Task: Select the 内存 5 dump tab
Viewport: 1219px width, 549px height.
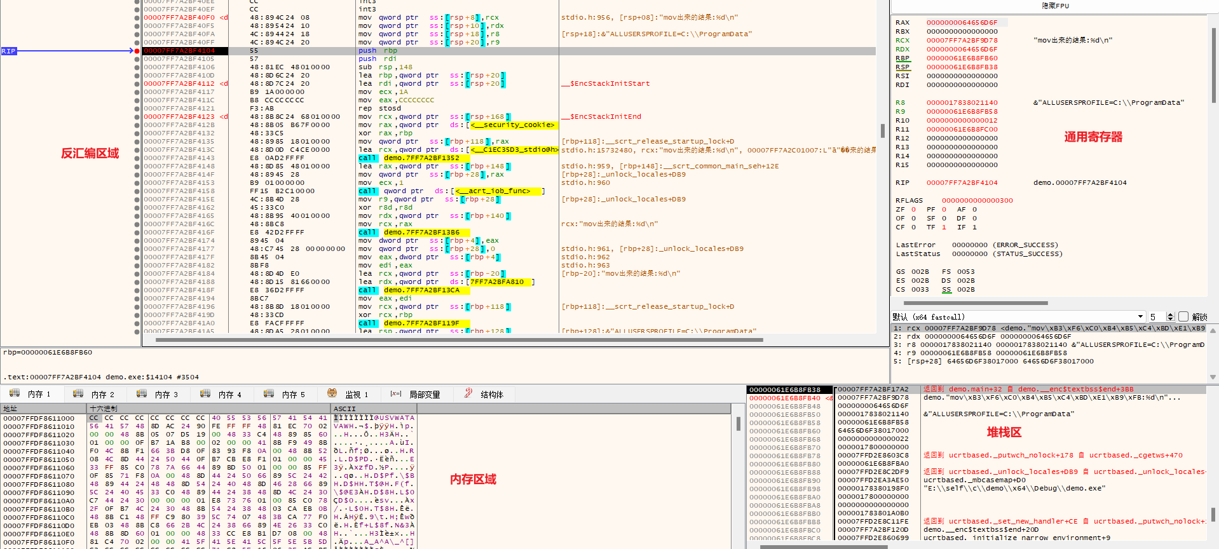Action: pos(285,394)
